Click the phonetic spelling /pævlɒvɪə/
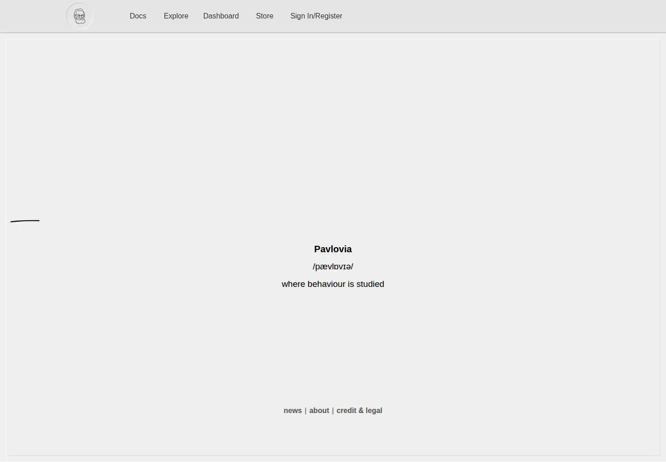 pyautogui.click(x=333, y=267)
